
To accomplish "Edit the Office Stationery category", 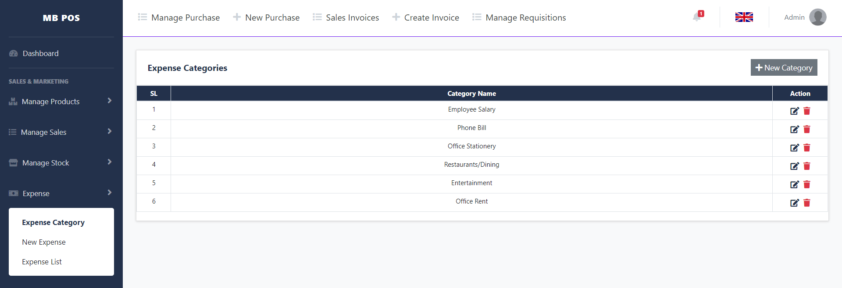I will coord(794,148).
